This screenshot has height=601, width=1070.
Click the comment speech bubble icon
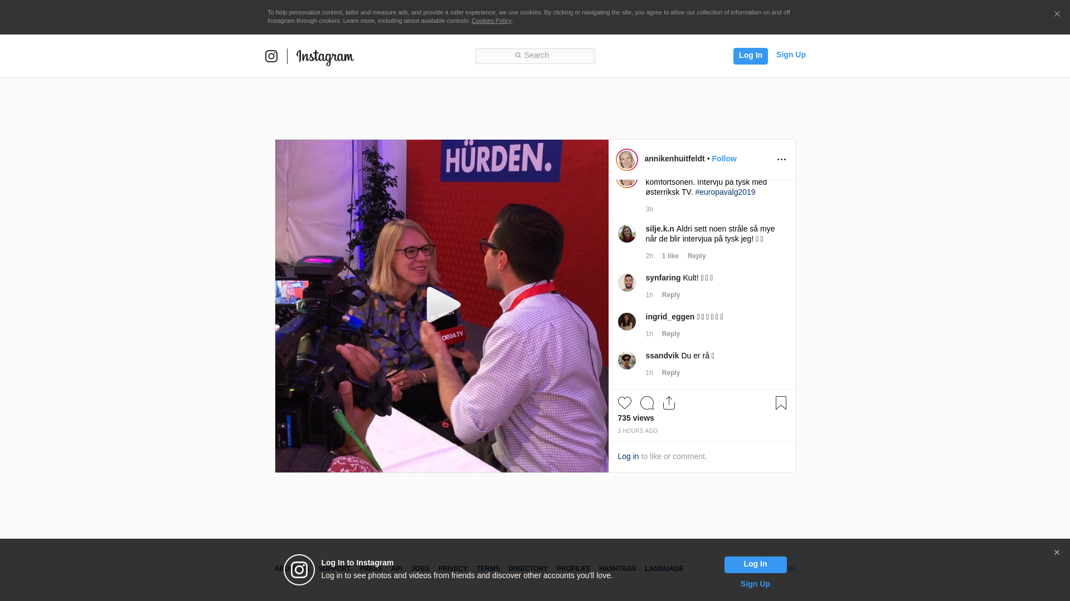coord(647,403)
